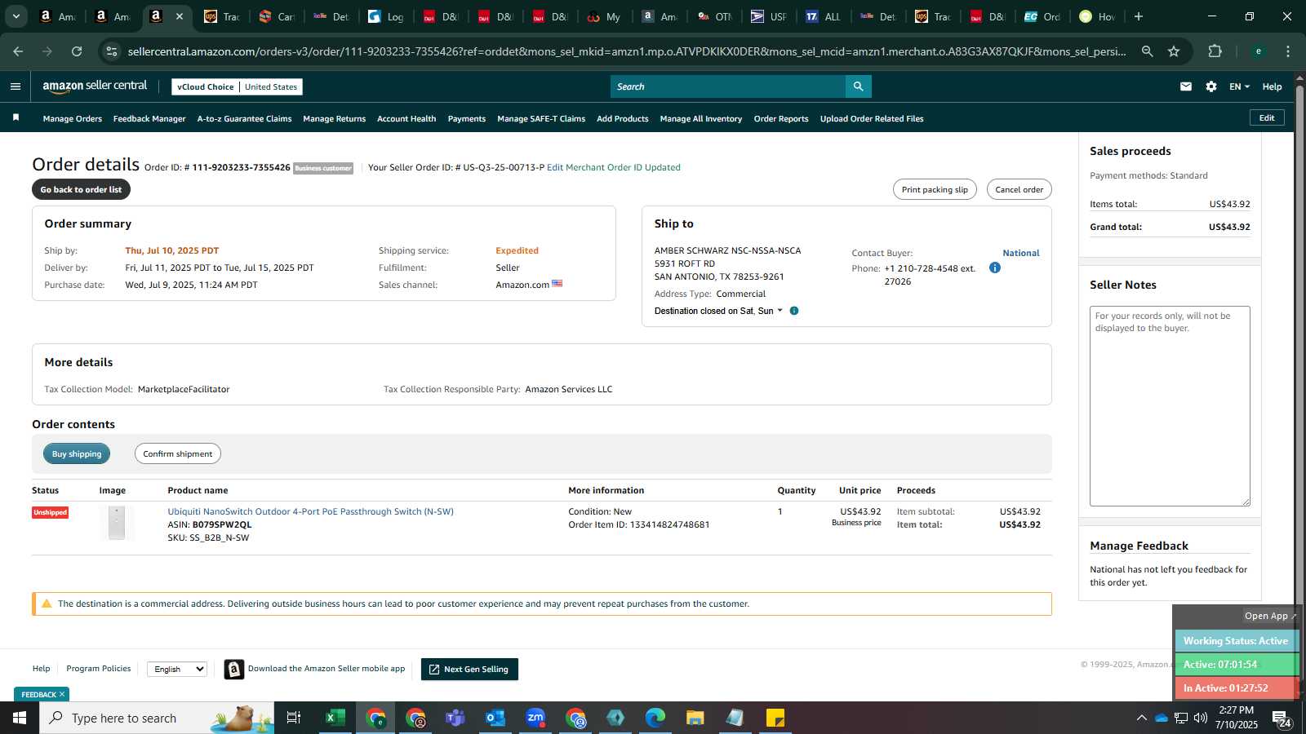Bookmark this page with the star icon
1306x734 pixels.
(1174, 51)
